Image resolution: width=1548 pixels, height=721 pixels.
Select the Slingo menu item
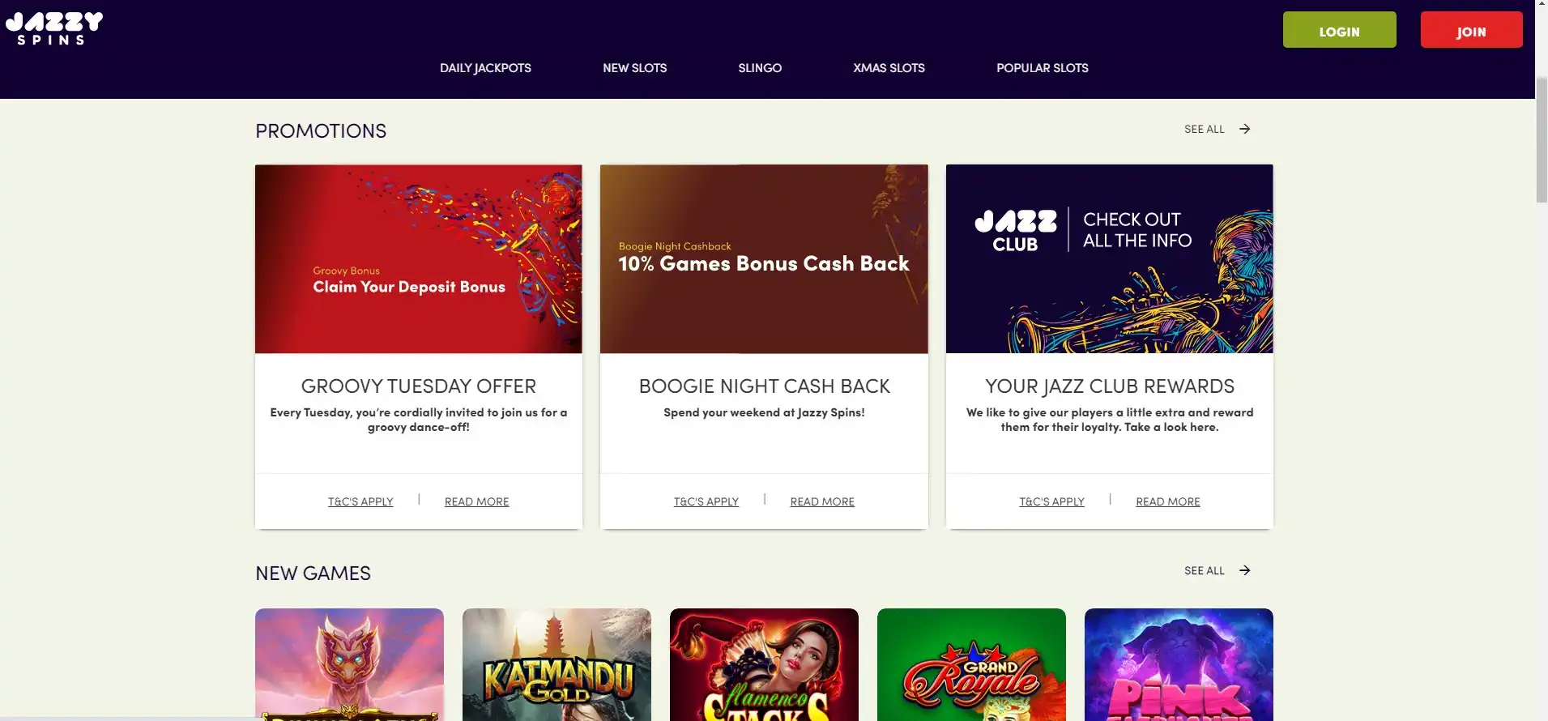pos(760,68)
